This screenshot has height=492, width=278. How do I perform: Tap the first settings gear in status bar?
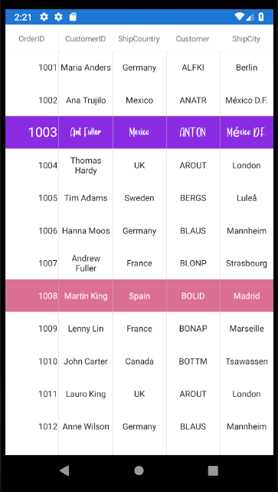click(x=44, y=17)
